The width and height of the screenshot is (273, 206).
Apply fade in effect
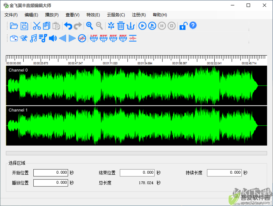point(63,38)
